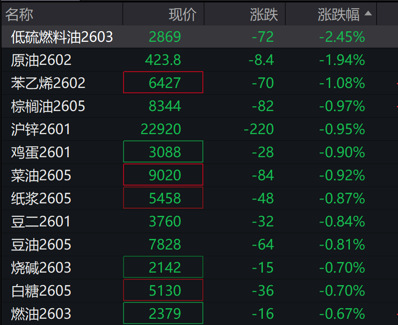Select 棕榈油2605 in the list
Image resolution: width=398 pixels, height=325 pixels.
tap(48, 106)
